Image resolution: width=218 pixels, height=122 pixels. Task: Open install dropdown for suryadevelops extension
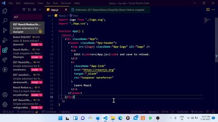tap(41, 95)
